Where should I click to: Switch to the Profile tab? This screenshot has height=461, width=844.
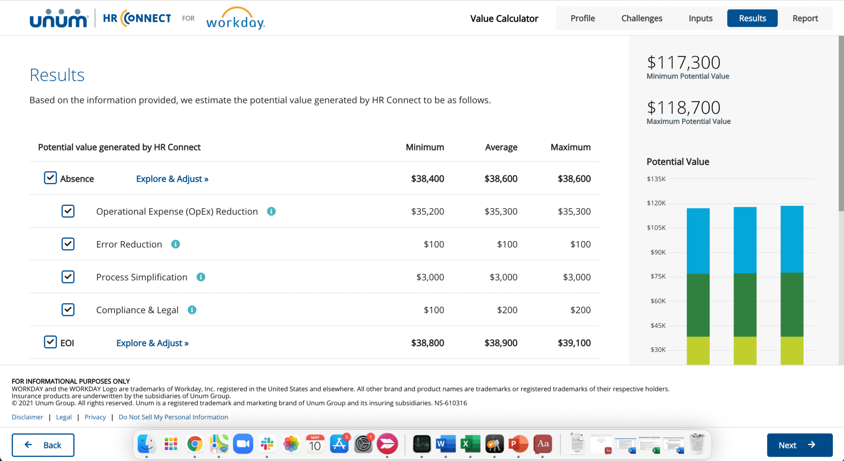click(583, 18)
